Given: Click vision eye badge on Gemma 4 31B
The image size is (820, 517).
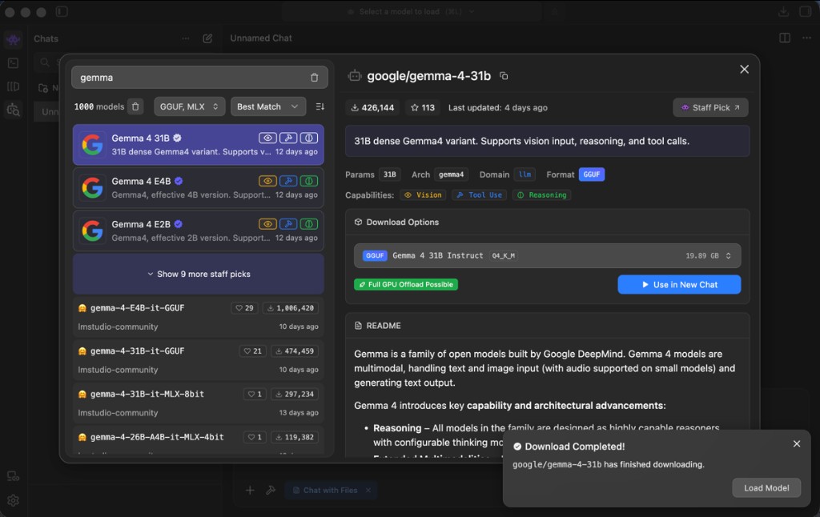Looking at the screenshot, I should (x=267, y=138).
